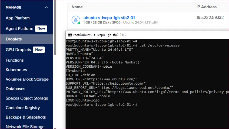Viewport: 229px width, 129px height.
Task: Open Kubernetes in sidebar
Action: click(x=16, y=70)
